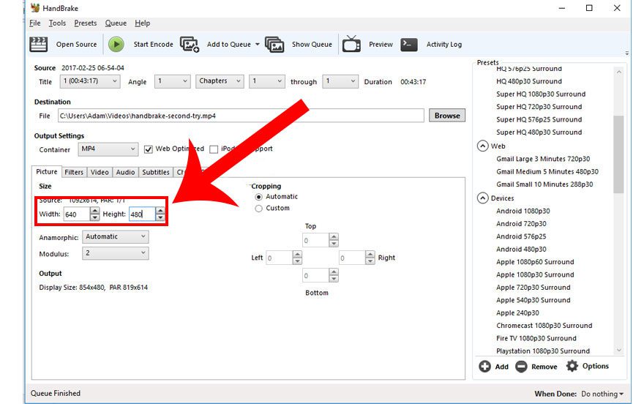Screen dimensions: 644x404
Task: Select the Automatic cropping radio button
Action: (x=259, y=197)
